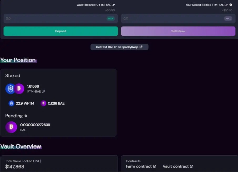Click the WFTM token icon beside 22.9
238x172 pixels.
pyautogui.click(x=11, y=103)
